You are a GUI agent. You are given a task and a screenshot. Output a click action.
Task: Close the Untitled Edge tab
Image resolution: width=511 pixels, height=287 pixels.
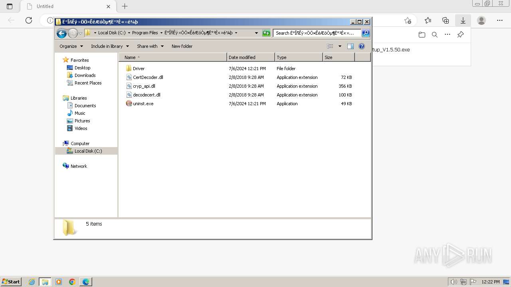click(109, 6)
